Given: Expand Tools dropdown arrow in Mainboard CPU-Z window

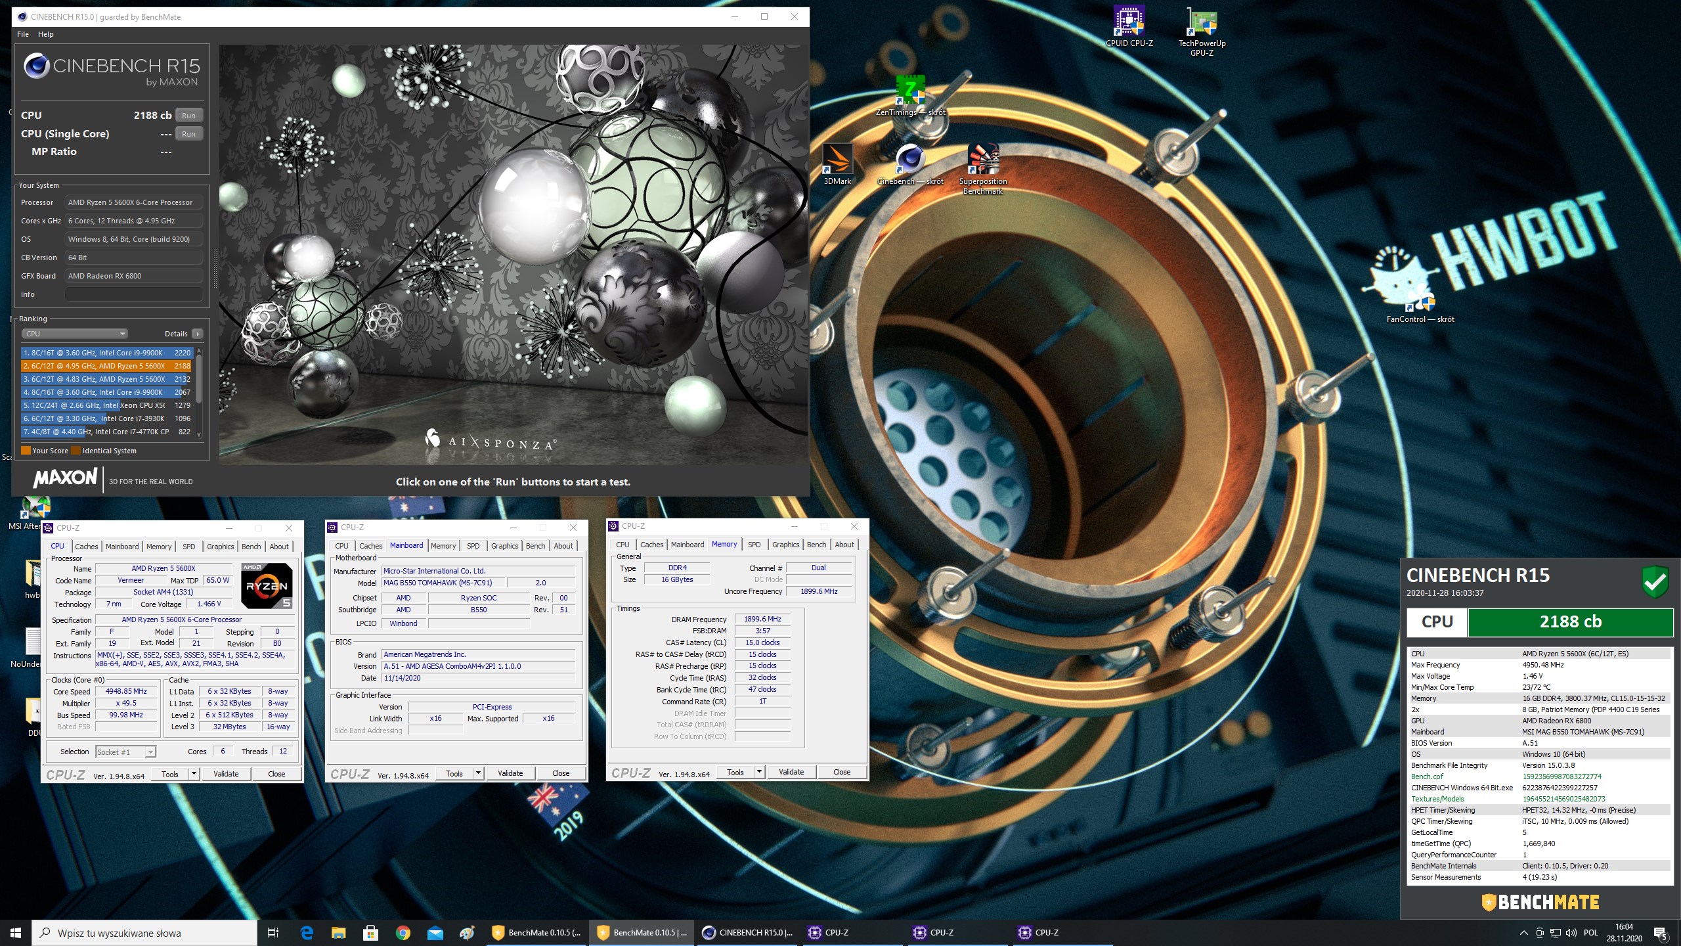Looking at the screenshot, I should coord(479,773).
